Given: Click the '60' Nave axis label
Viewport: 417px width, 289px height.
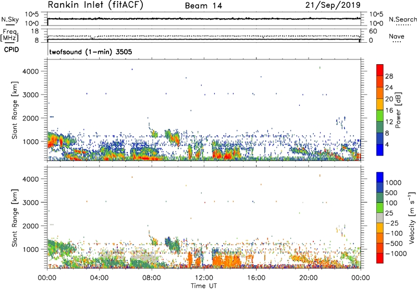Looking at the screenshot, I should click(x=373, y=31).
